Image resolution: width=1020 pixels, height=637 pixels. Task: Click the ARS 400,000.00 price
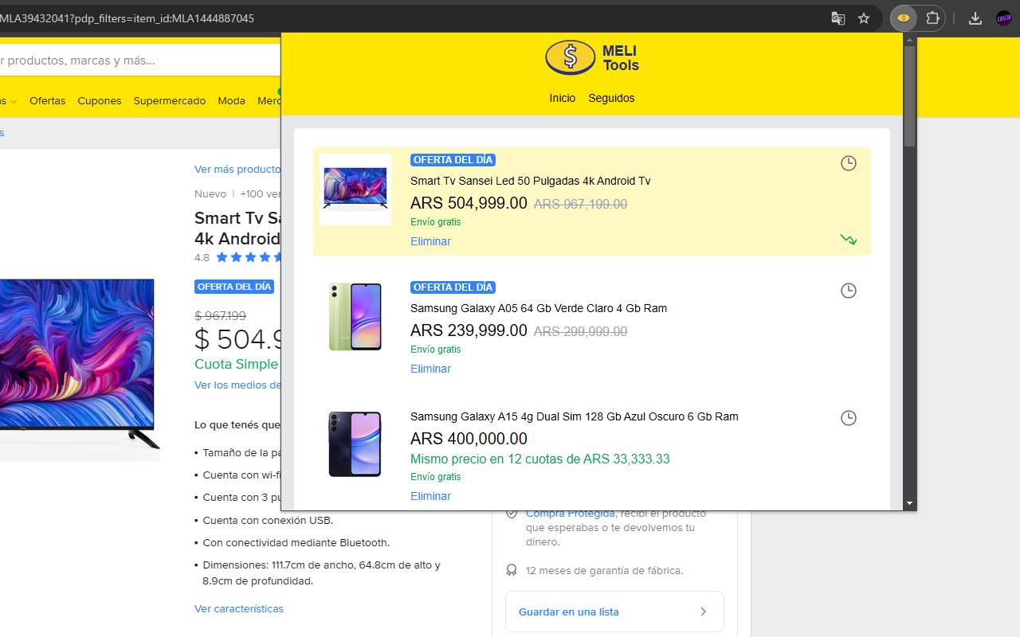click(x=469, y=439)
